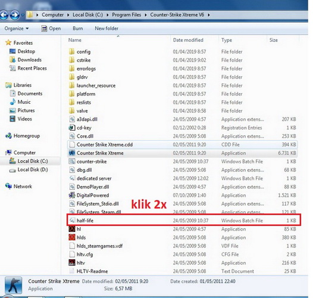Expand arrow after Counter-Strike Xtreme V6 breadcrumb
Image resolution: width=313 pixels, height=298 pixels.
click(209, 15)
